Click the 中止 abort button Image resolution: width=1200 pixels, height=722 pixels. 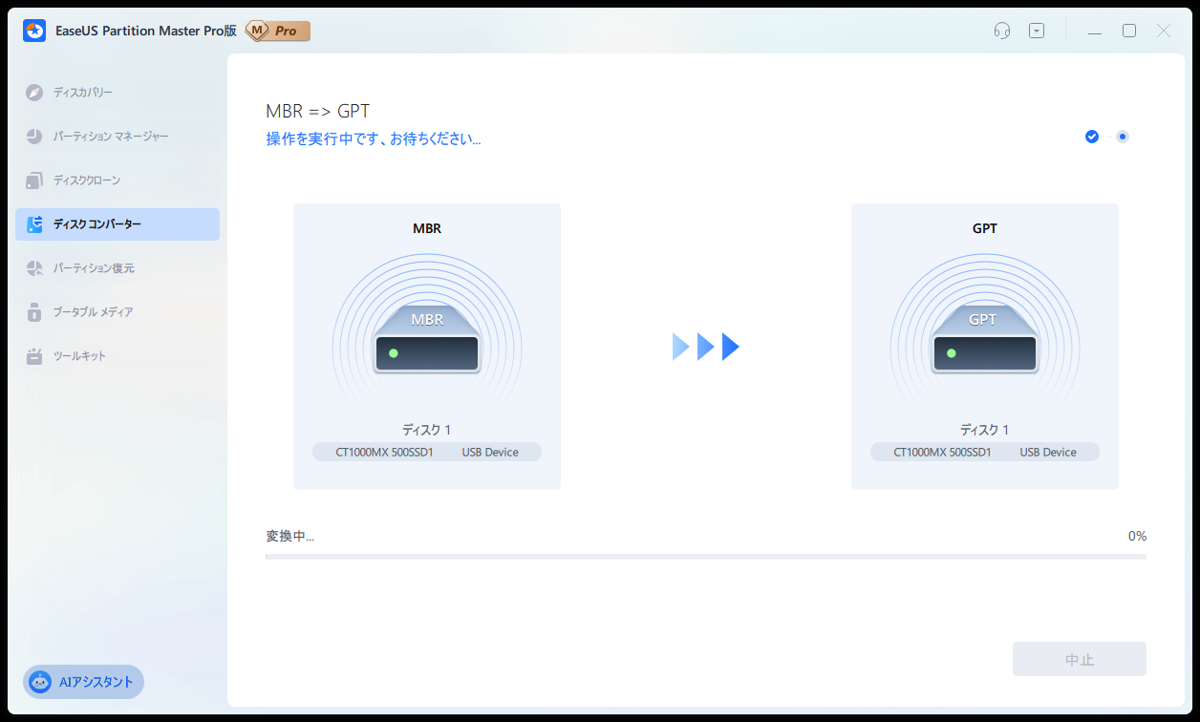coord(1080,659)
